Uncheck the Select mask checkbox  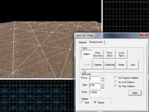(x=95, y=102)
